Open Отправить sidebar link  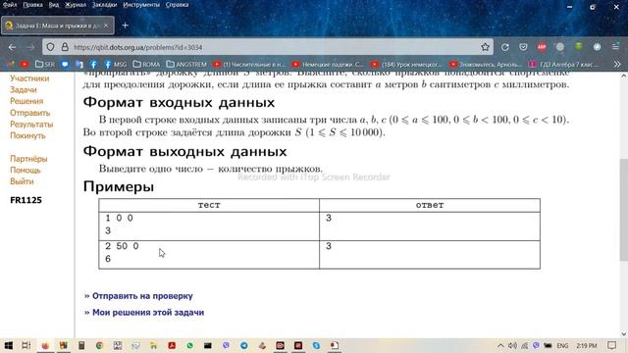click(30, 113)
